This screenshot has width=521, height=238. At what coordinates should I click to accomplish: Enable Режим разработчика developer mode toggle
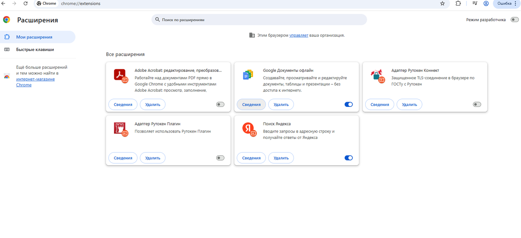[x=514, y=20]
